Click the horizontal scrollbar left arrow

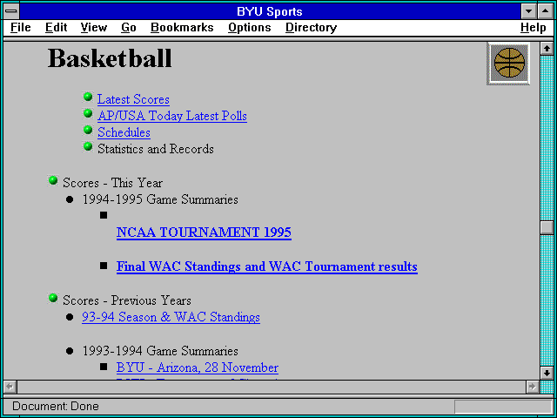point(10,387)
